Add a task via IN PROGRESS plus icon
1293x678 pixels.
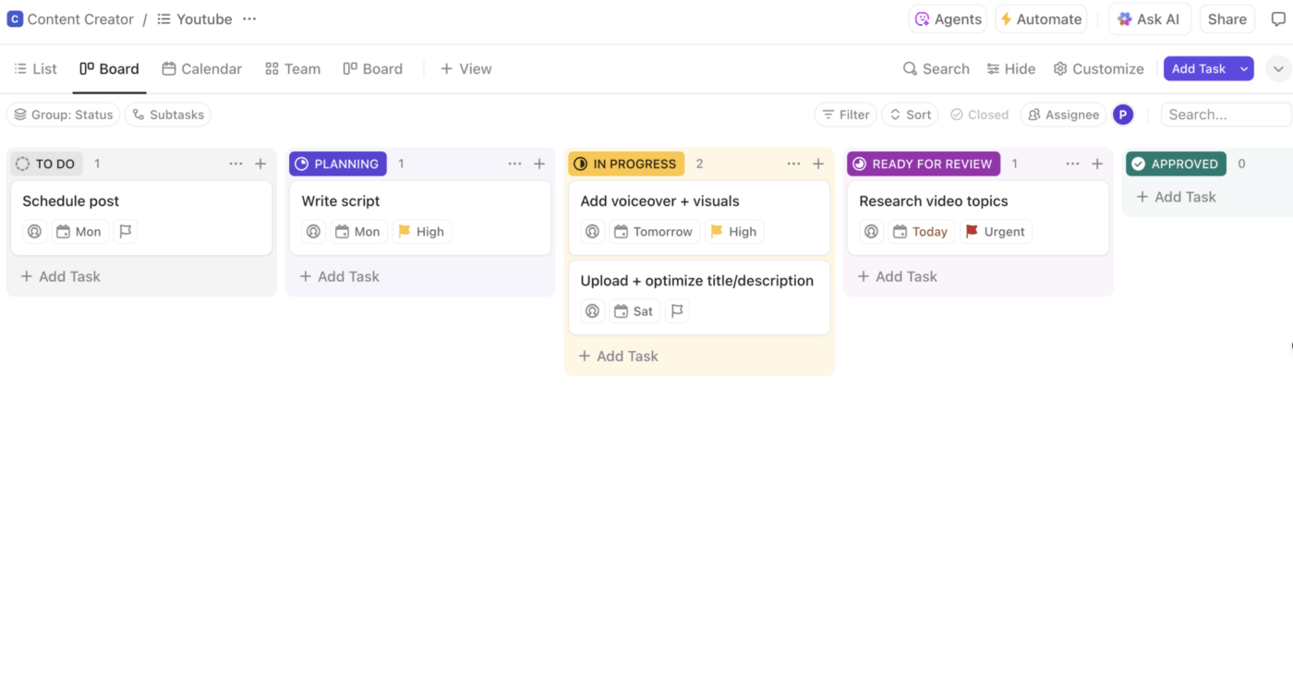pyautogui.click(x=818, y=163)
